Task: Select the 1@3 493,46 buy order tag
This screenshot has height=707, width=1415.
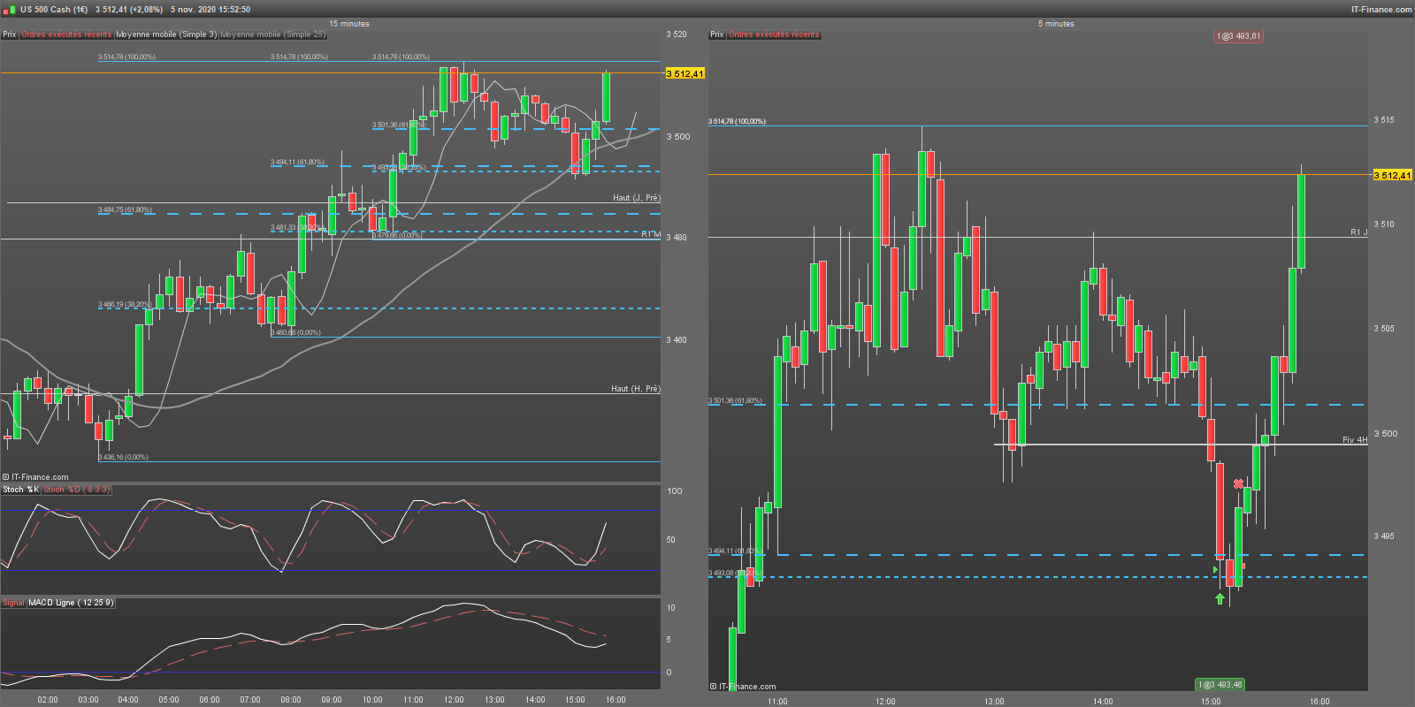Action: click(1220, 685)
